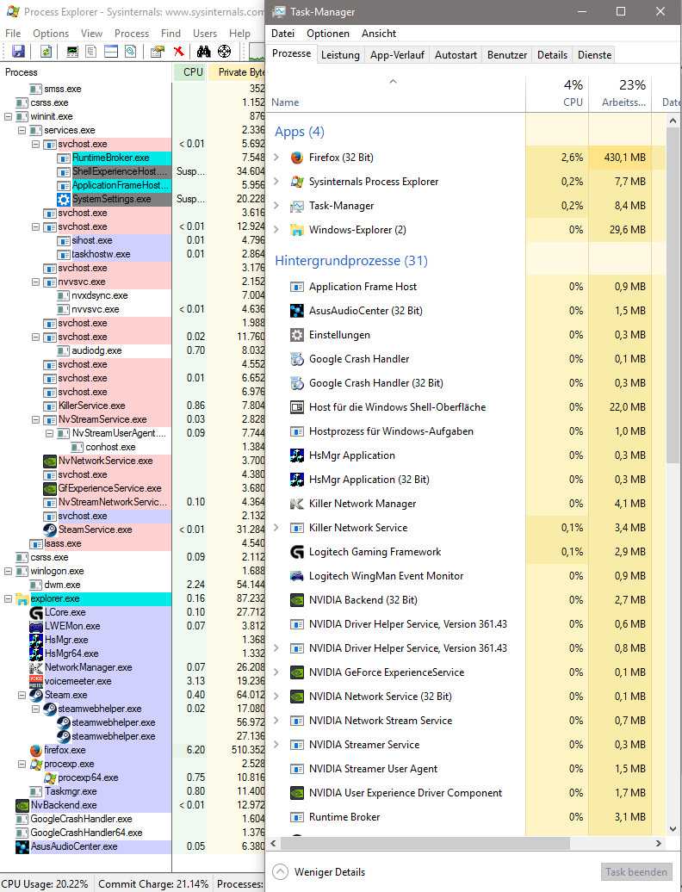Click the Logitech Gaming Framework G icon
The width and height of the screenshot is (682, 892).
[x=296, y=552]
